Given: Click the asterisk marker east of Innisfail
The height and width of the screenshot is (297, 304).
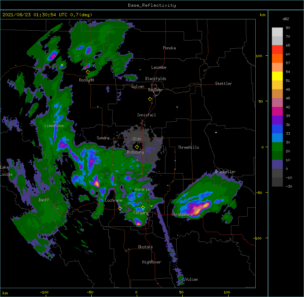Looking at the screenshot, I should pos(177,107).
